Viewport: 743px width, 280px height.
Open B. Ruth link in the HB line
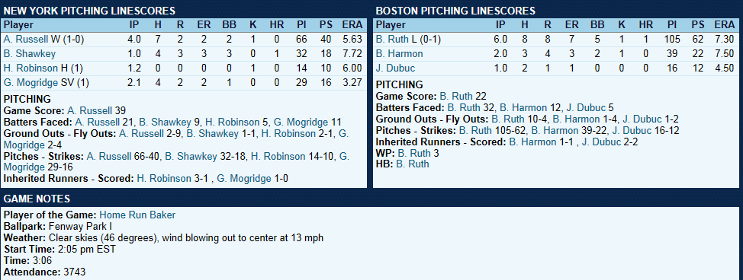[412, 164]
